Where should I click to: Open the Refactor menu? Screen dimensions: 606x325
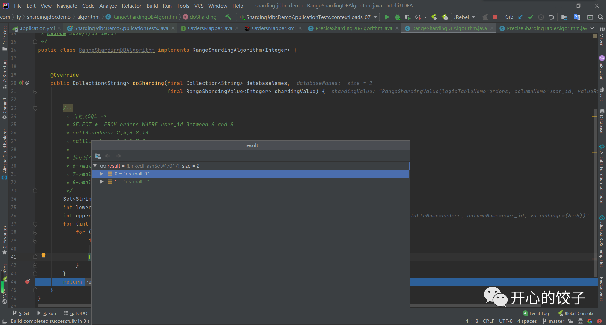tap(132, 6)
